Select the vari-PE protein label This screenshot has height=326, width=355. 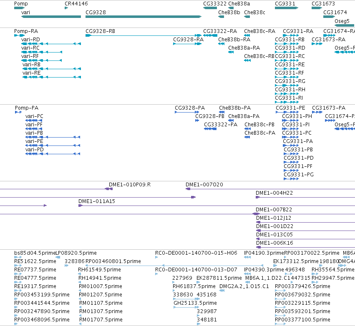[34, 141]
